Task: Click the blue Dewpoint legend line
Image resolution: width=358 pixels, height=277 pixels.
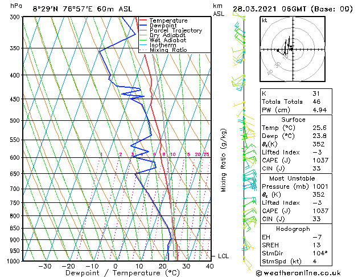Action: (143, 25)
